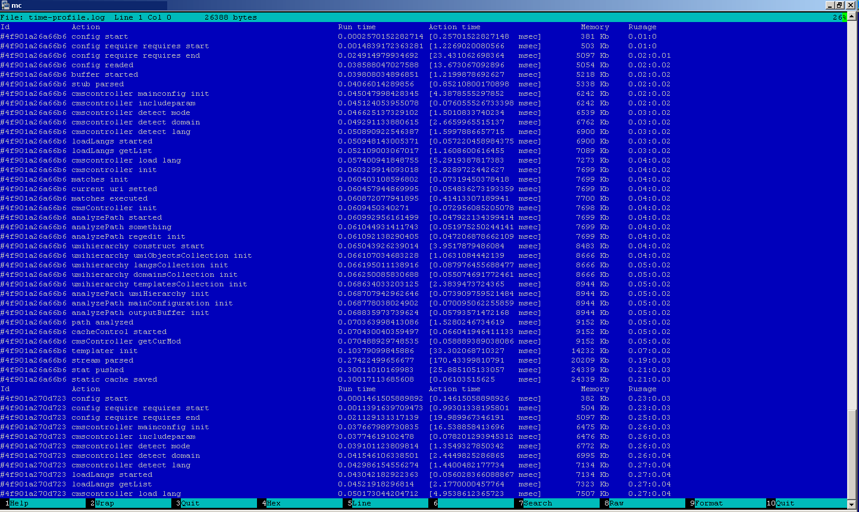Click the memory value 14232 Kb
This screenshot has height=512, width=859.
(x=590, y=351)
